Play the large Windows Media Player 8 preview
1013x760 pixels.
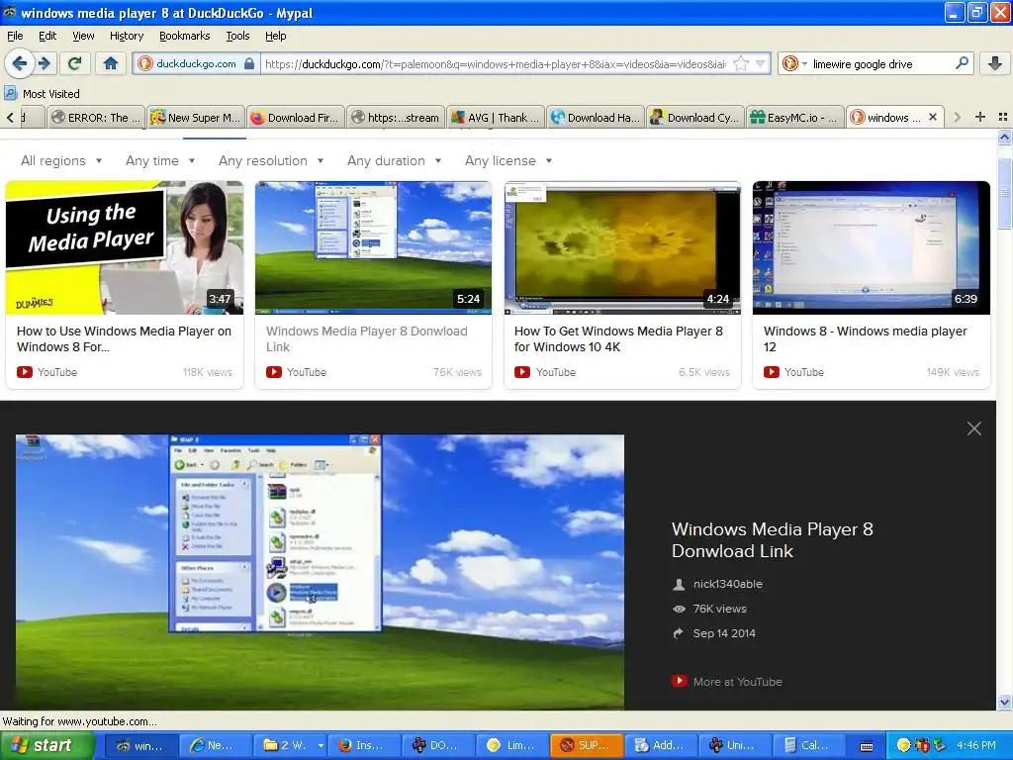(x=320, y=572)
